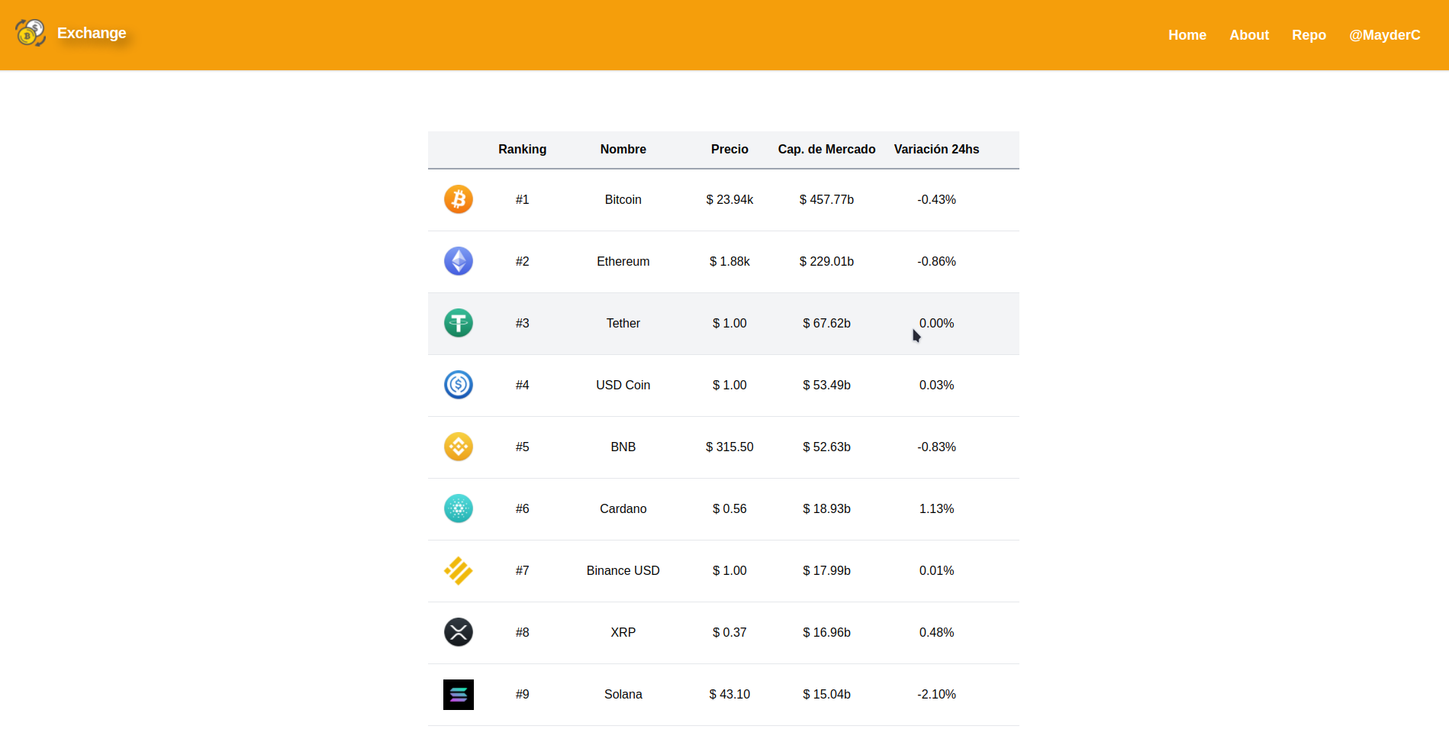Select the BNB name cell
The image size is (1449, 739).
pos(623,447)
